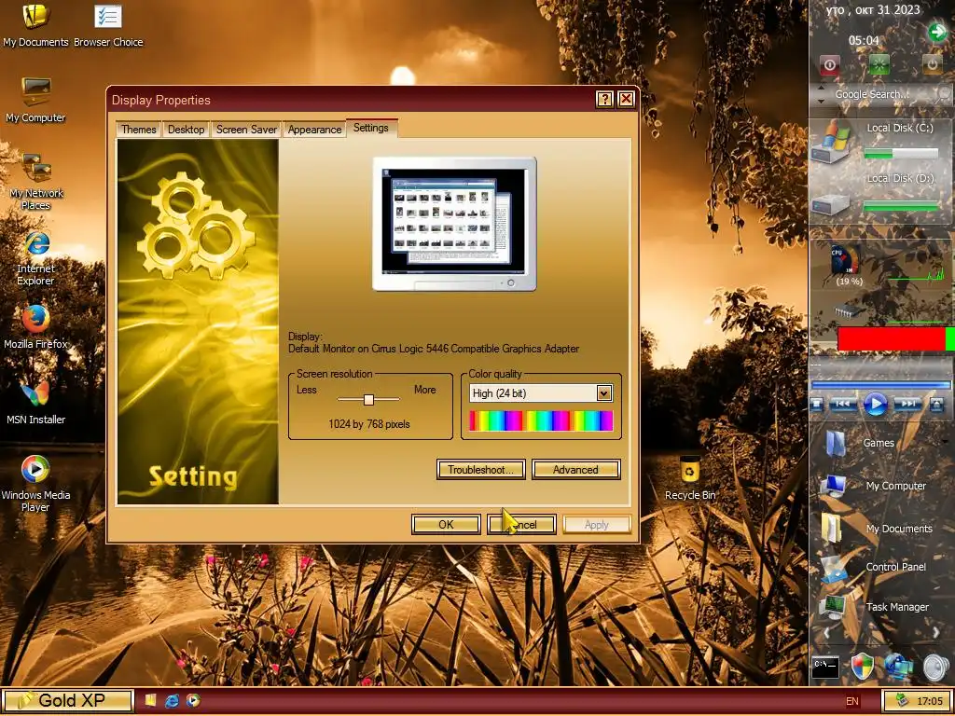
Task: Switch to the Desktop tab
Action: [x=187, y=129]
